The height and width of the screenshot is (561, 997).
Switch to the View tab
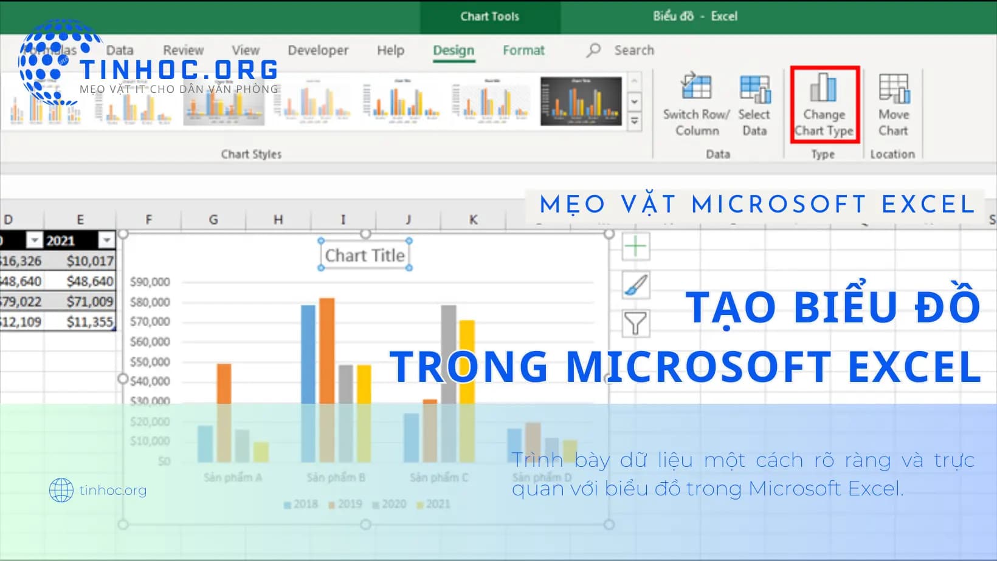click(246, 50)
